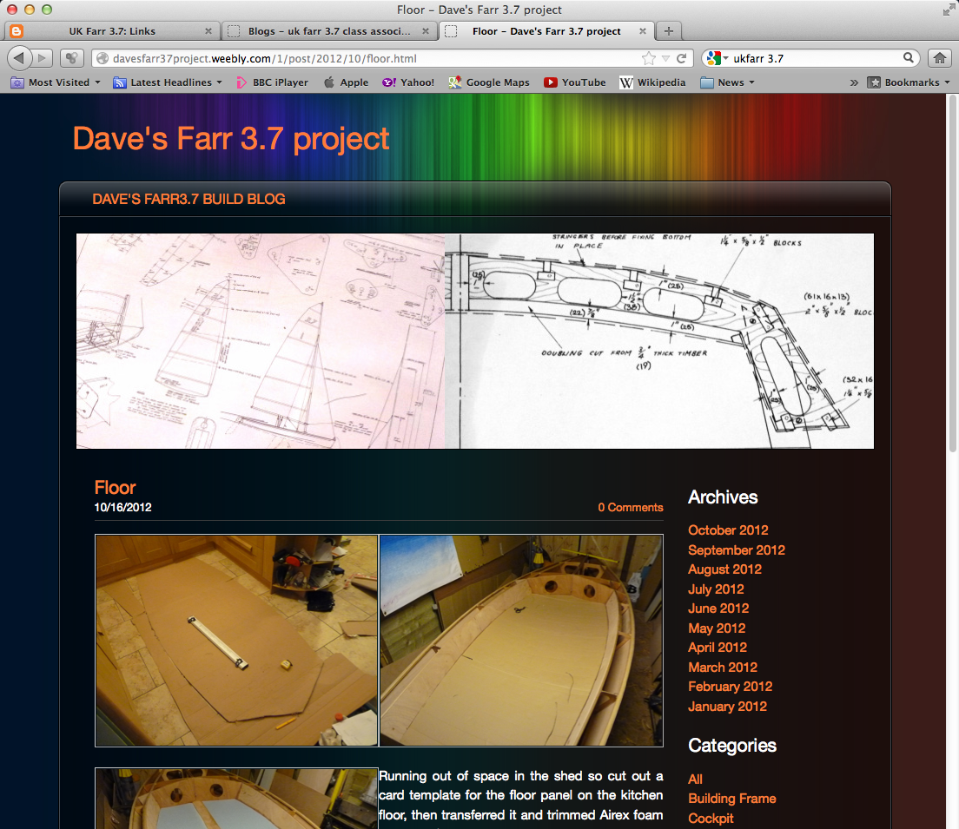Open the 0 Comments link
This screenshot has width=959, height=829.
coord(630,508)
